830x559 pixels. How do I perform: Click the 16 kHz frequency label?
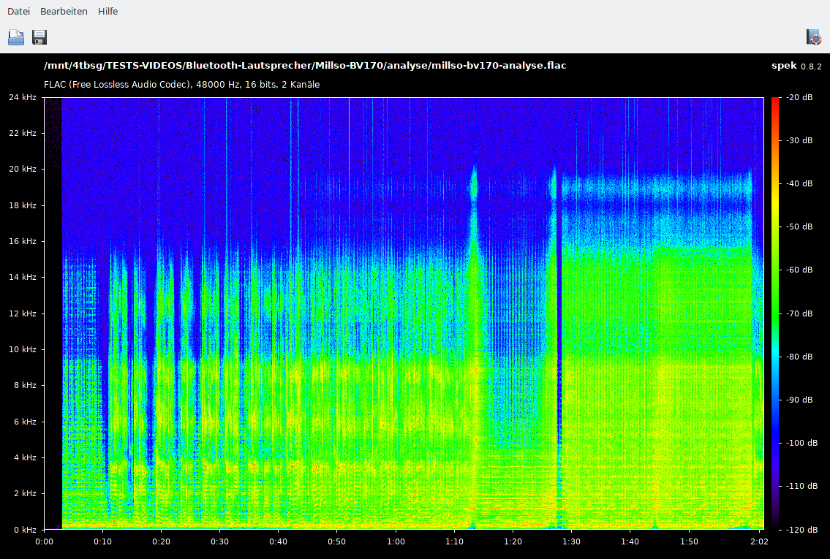23,241
